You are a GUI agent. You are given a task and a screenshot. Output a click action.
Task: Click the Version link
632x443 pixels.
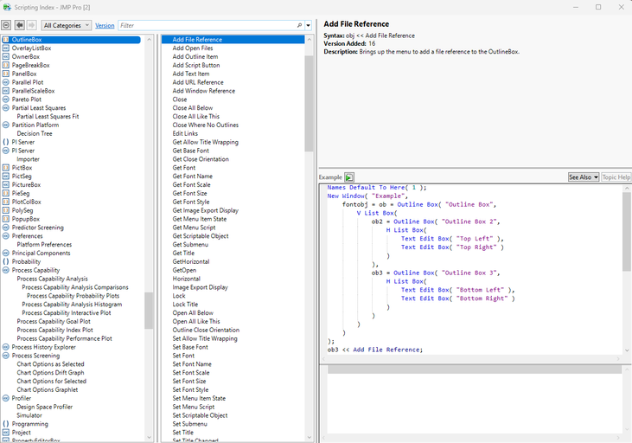click(x=105, y=26)
